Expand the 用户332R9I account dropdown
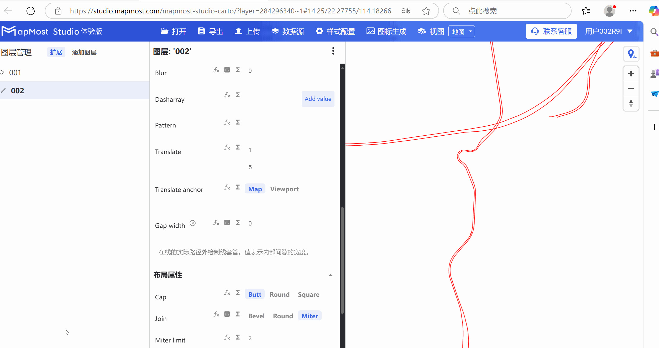This screenshot has height=348, width=659. point(609,31)
